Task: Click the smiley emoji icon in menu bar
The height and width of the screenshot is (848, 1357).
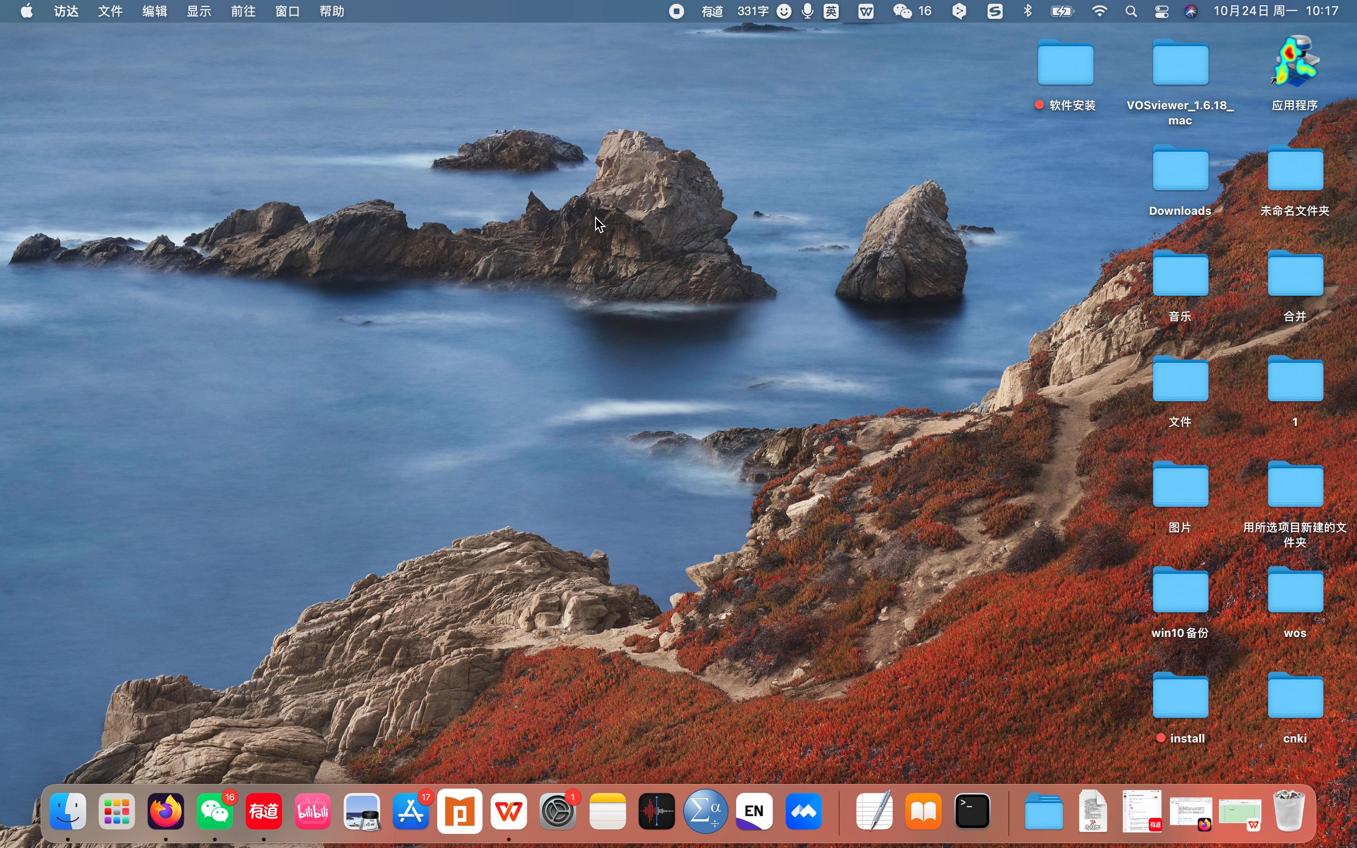Action: pos(784,11)
